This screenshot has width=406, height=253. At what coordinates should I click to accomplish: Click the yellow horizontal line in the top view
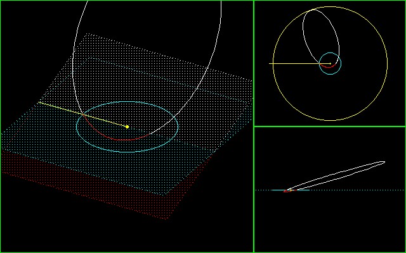click(292, 63)
